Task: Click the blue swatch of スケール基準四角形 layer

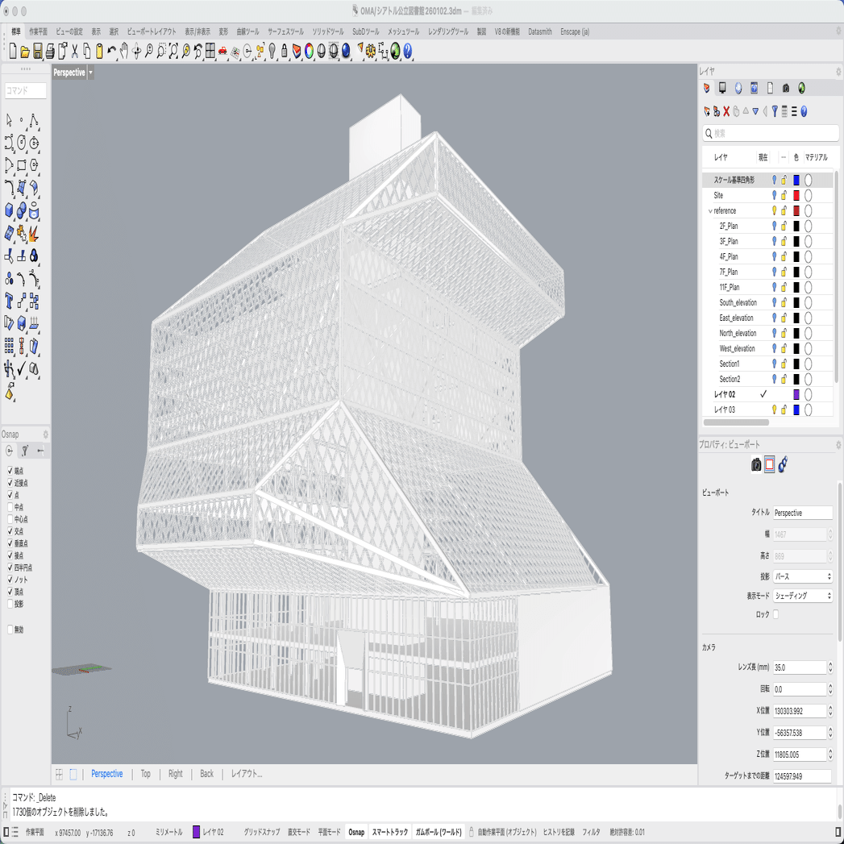Action: [x=796, y=180]
